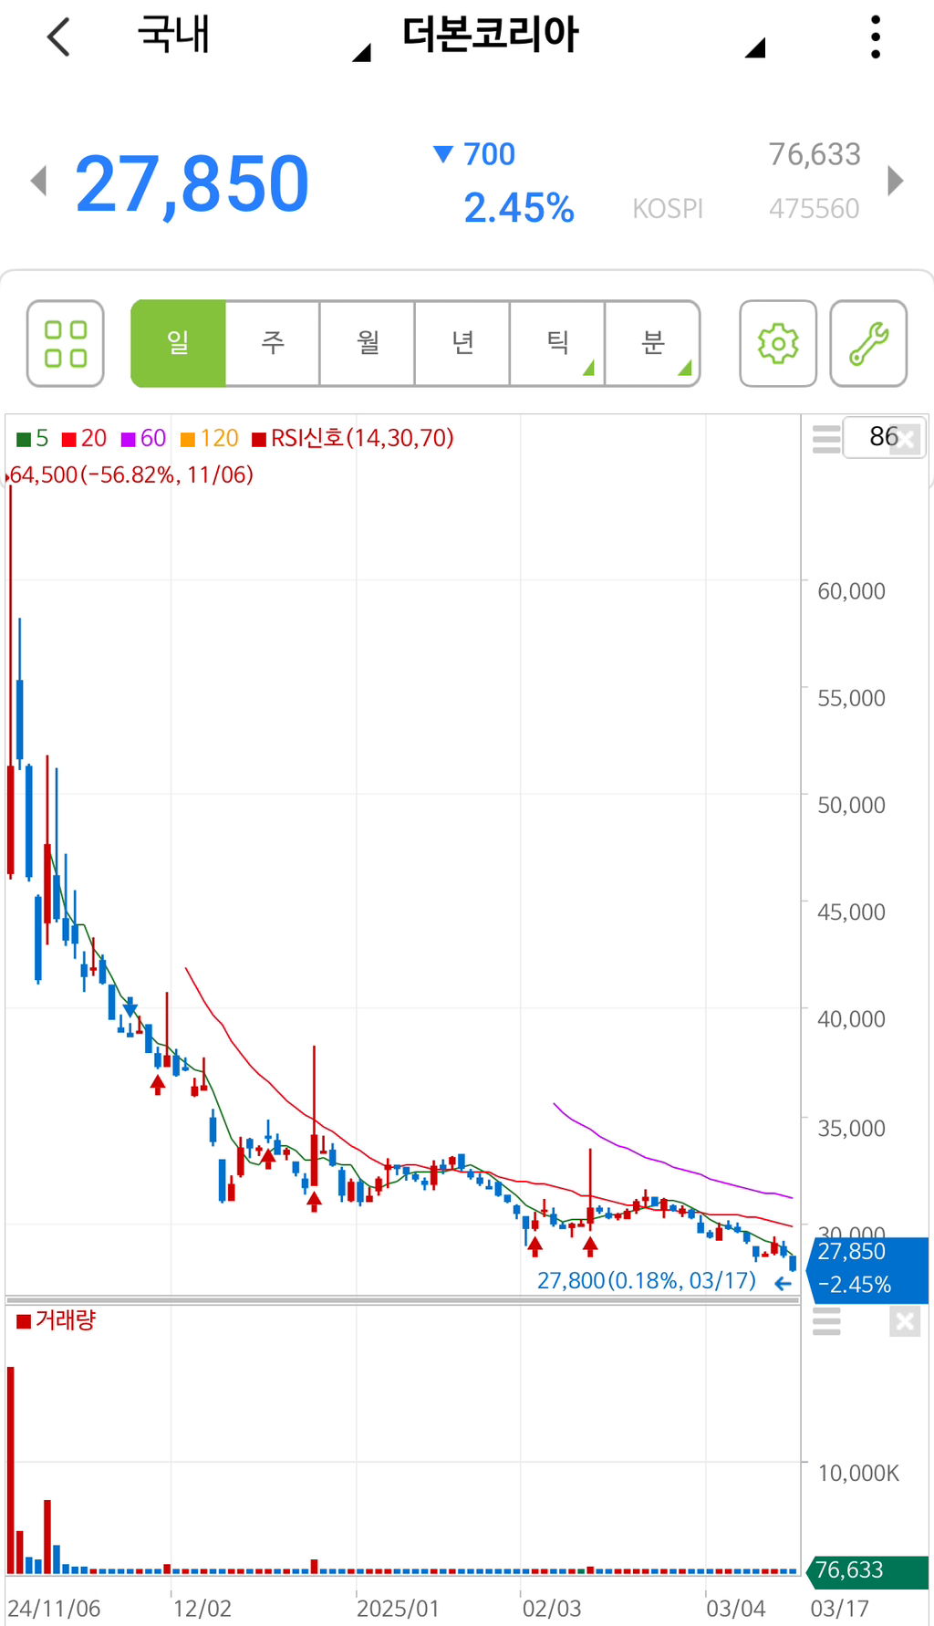
Task: Tap the current price 27,850
Action: [192, 184]
